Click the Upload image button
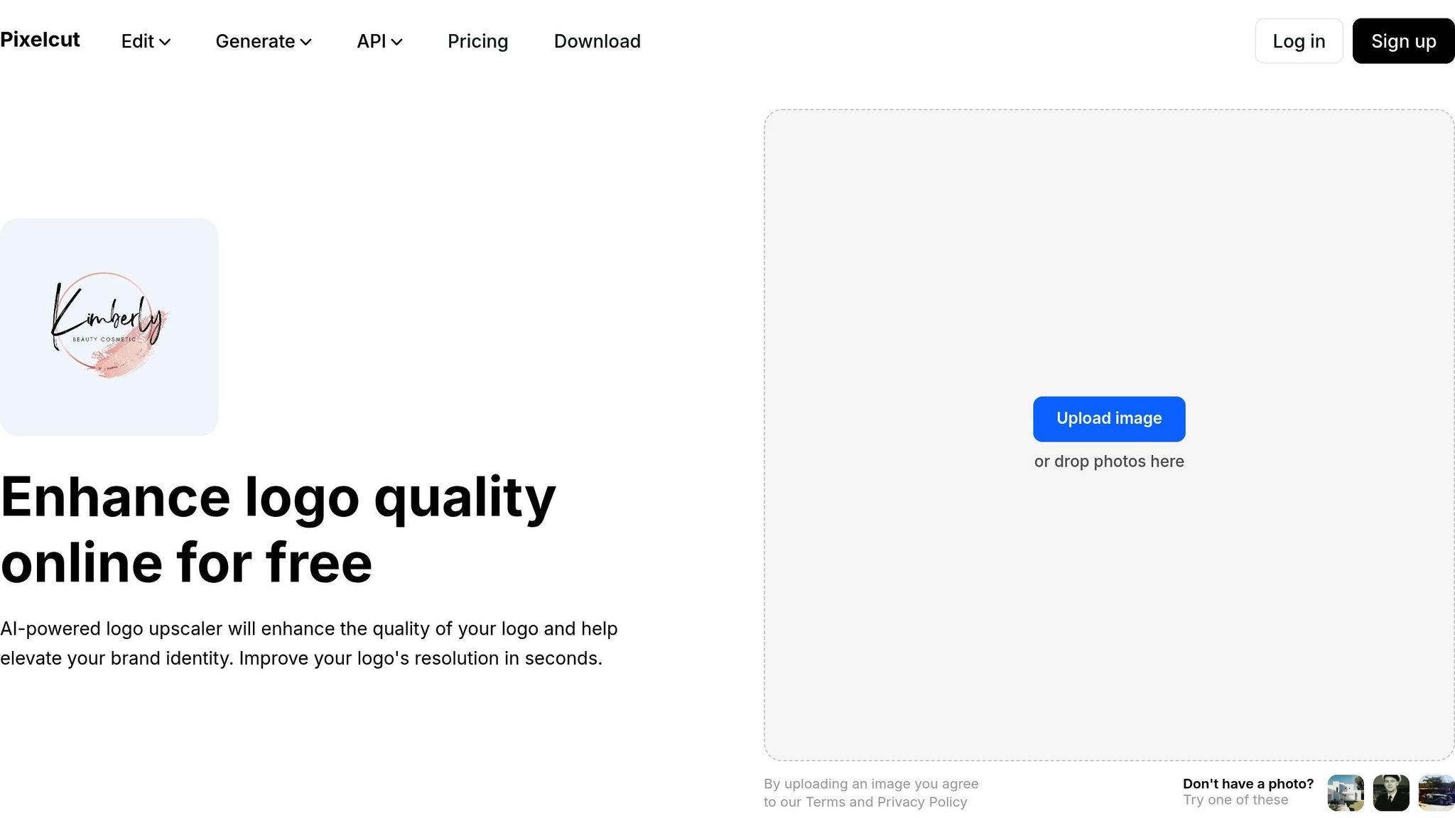The height and width of the screenshot is (818, 1455). (1108, 418)
